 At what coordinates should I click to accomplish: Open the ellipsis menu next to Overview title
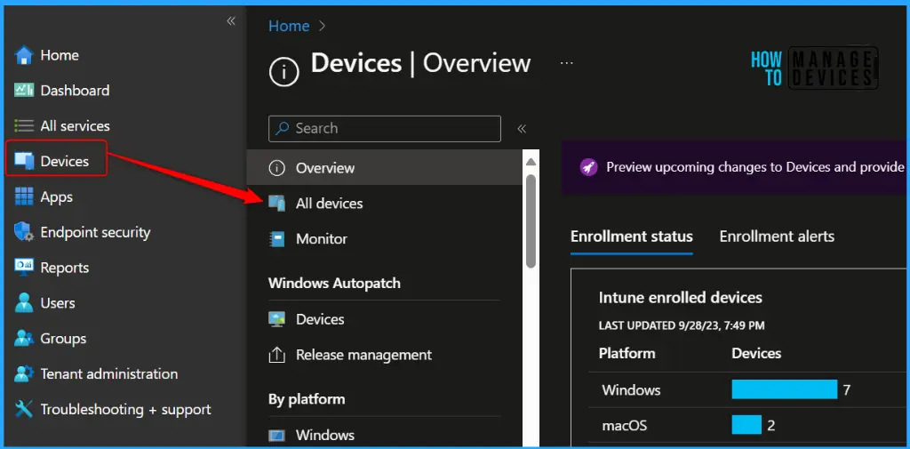click(566, 63)
